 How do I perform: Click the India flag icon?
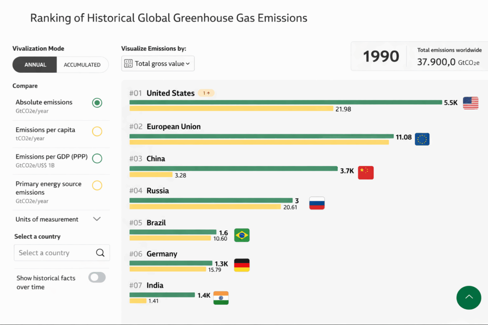221,297
